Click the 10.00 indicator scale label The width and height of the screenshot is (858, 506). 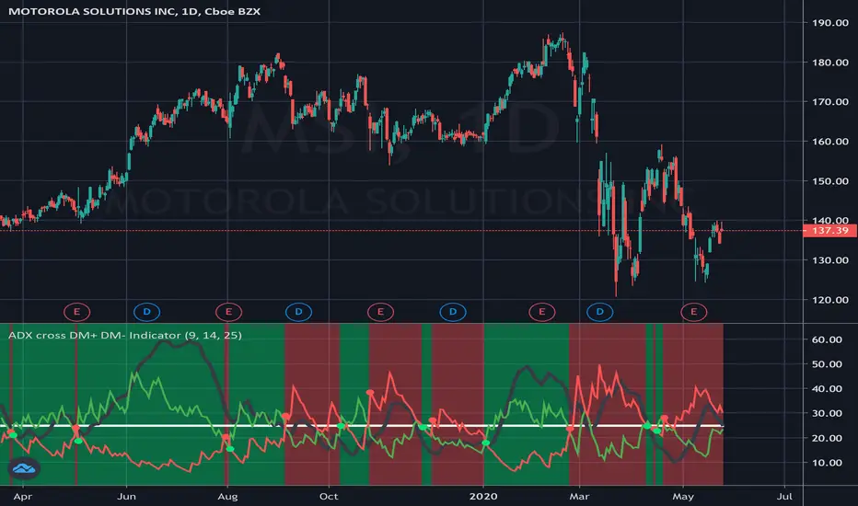coord(827,463)
